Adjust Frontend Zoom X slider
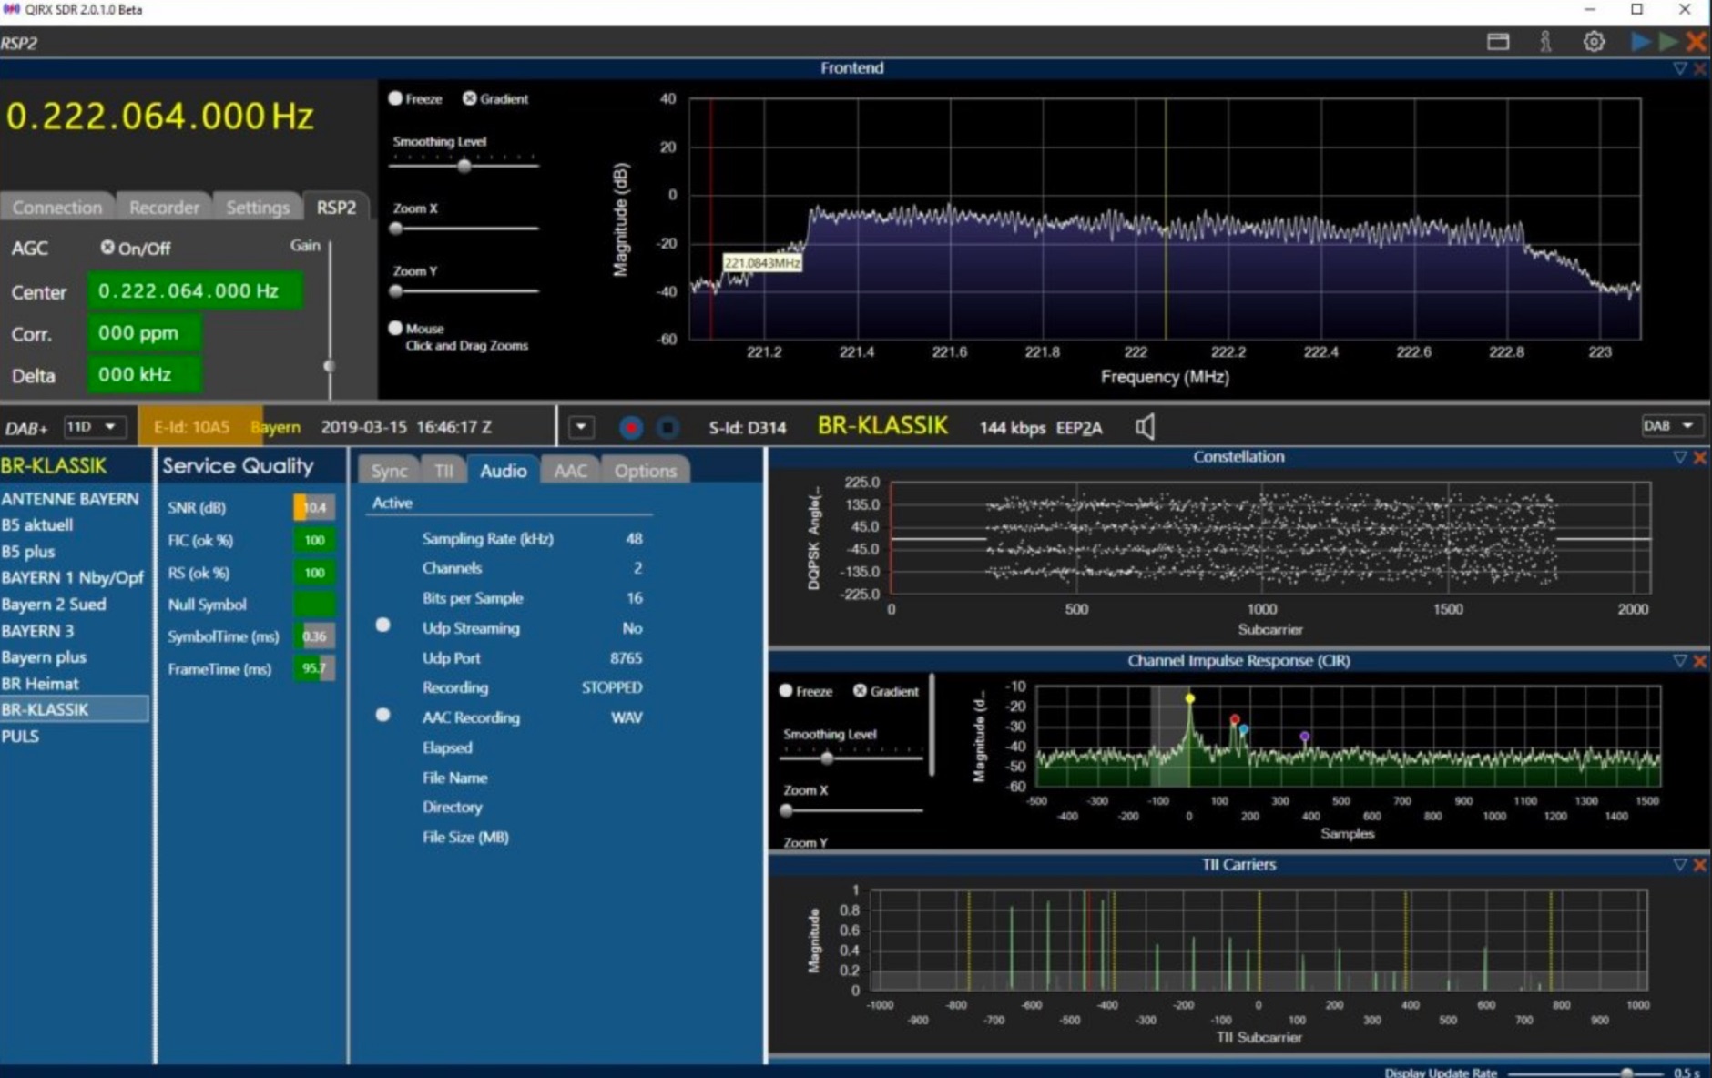 pos(396,229)
